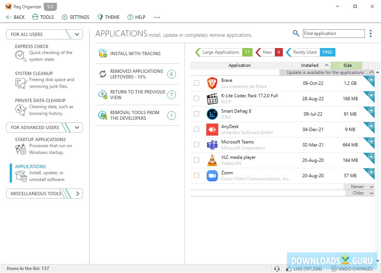
Task: Sort by the Application column header
Action: (241, 65)
